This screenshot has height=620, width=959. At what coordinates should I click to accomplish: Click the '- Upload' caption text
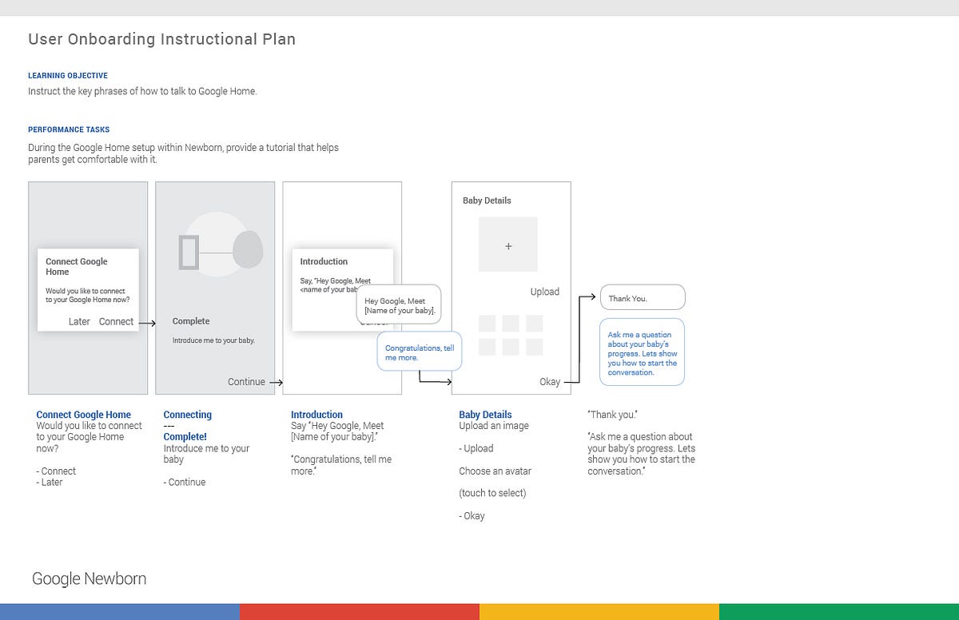(x=476, y=448)
